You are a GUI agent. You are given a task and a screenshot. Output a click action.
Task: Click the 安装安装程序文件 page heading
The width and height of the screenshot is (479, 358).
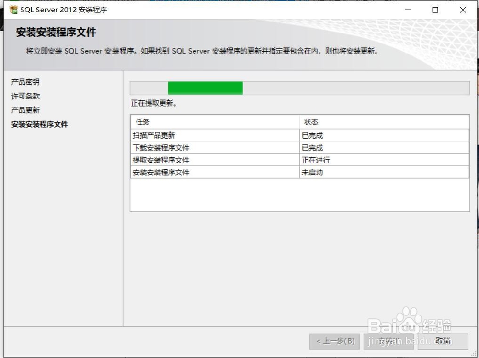[56, 32]
